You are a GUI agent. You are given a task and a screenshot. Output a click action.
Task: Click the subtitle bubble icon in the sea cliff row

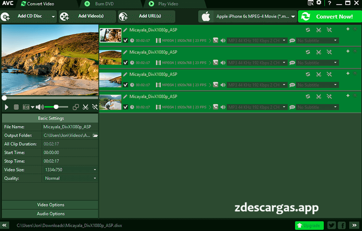(292, 85)
